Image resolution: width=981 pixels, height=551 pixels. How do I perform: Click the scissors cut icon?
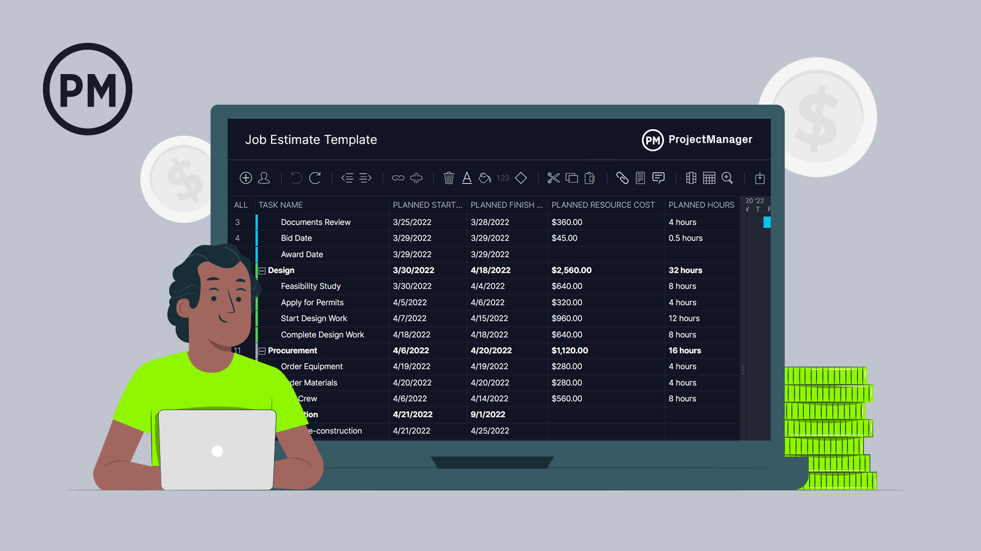coord(553,178)
